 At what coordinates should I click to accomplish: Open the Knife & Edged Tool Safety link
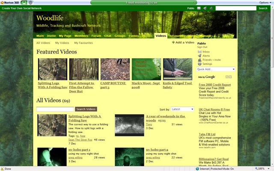177,85
